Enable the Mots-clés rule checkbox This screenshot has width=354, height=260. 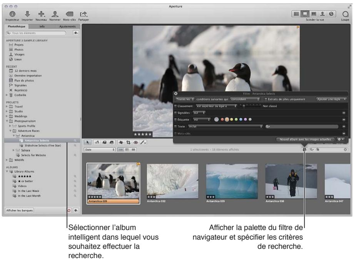[x=175, y=133]
